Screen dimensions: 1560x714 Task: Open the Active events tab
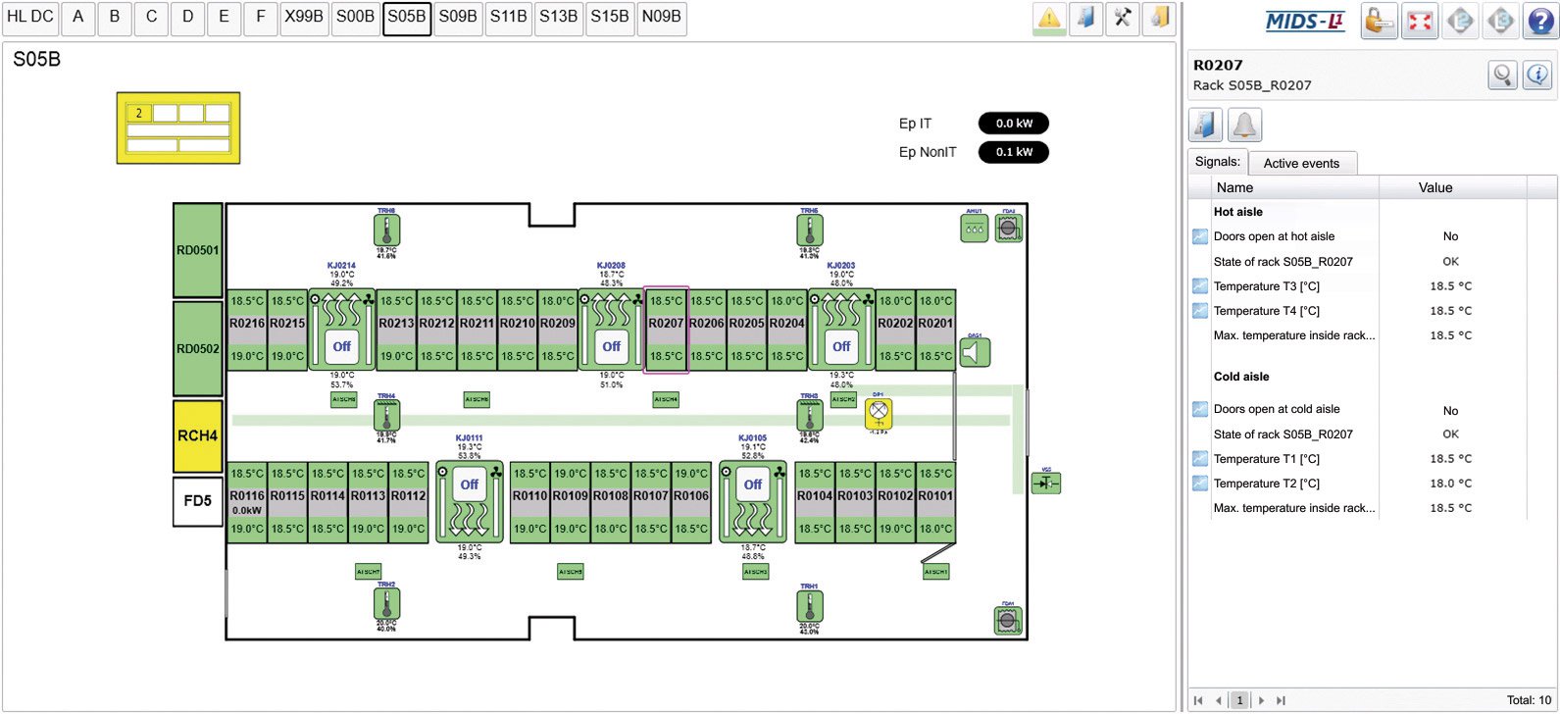[x=1301, y=163]
